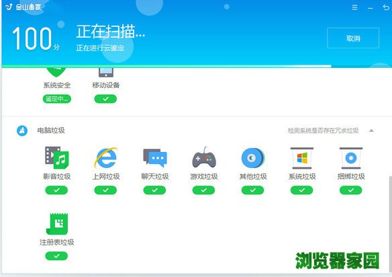Viewport: 392px width, 277px height.
Task: Click green checkmark badge under 捆绑垃圾
Action: point(350,190)
